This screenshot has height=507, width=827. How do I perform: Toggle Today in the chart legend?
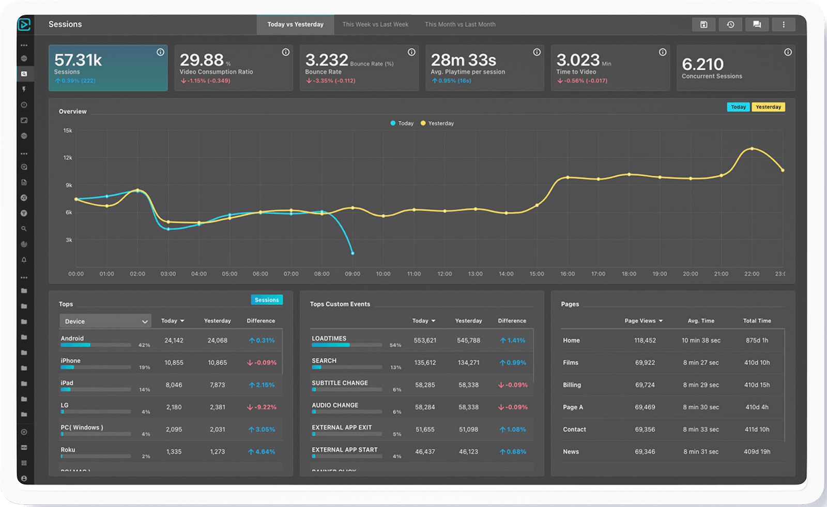402,123
